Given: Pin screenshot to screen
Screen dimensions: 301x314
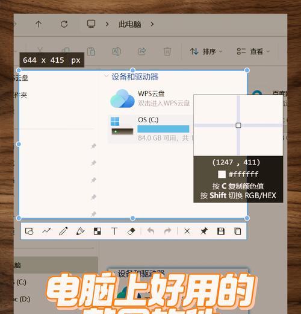Looking at the screenshot, I should [204, 231].
